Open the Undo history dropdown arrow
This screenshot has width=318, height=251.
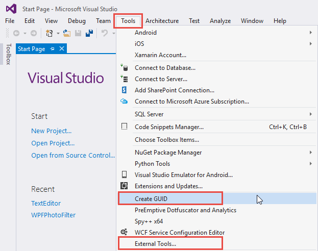[114, 33]
